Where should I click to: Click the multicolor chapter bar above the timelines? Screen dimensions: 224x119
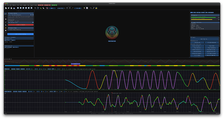point(112,66)
